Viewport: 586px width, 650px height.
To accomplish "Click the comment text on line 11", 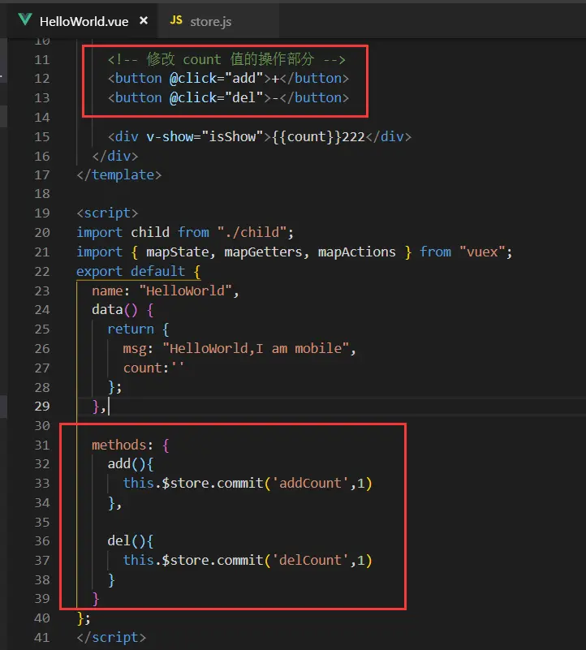I will click(226, 59).
